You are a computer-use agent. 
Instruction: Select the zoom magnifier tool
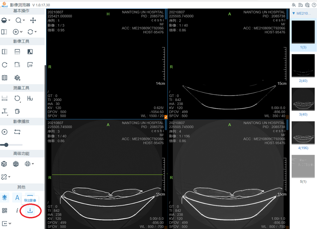18,20
